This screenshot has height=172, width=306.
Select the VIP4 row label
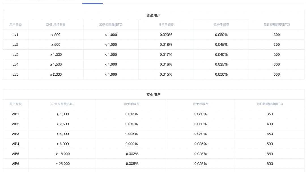pyautogui.click(x=15, y=144)
